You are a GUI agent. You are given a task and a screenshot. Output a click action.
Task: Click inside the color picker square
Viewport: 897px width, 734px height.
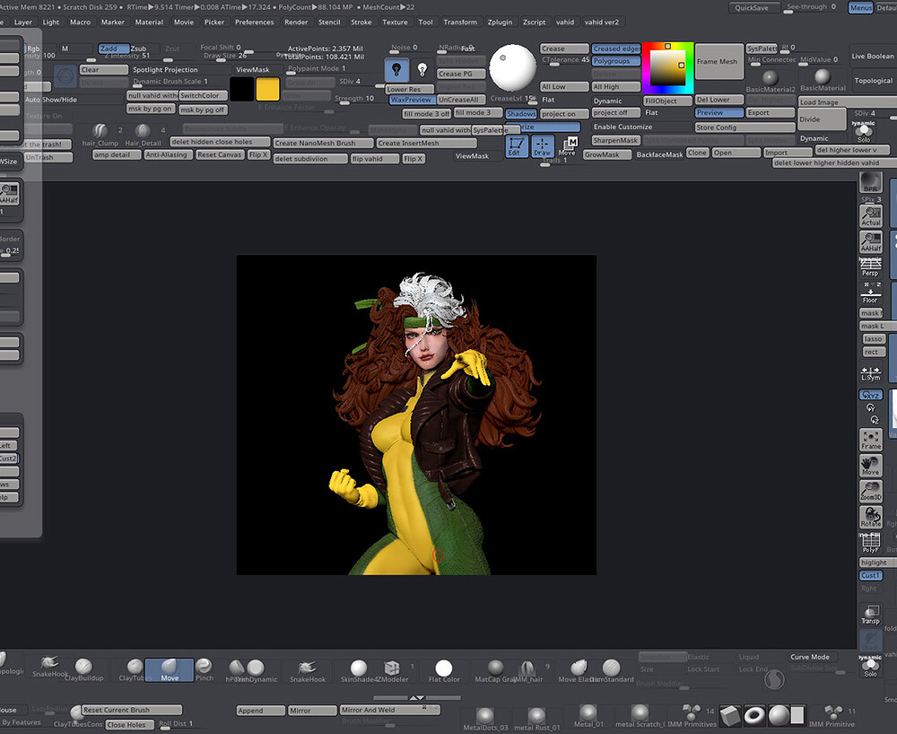coord(667,68)
